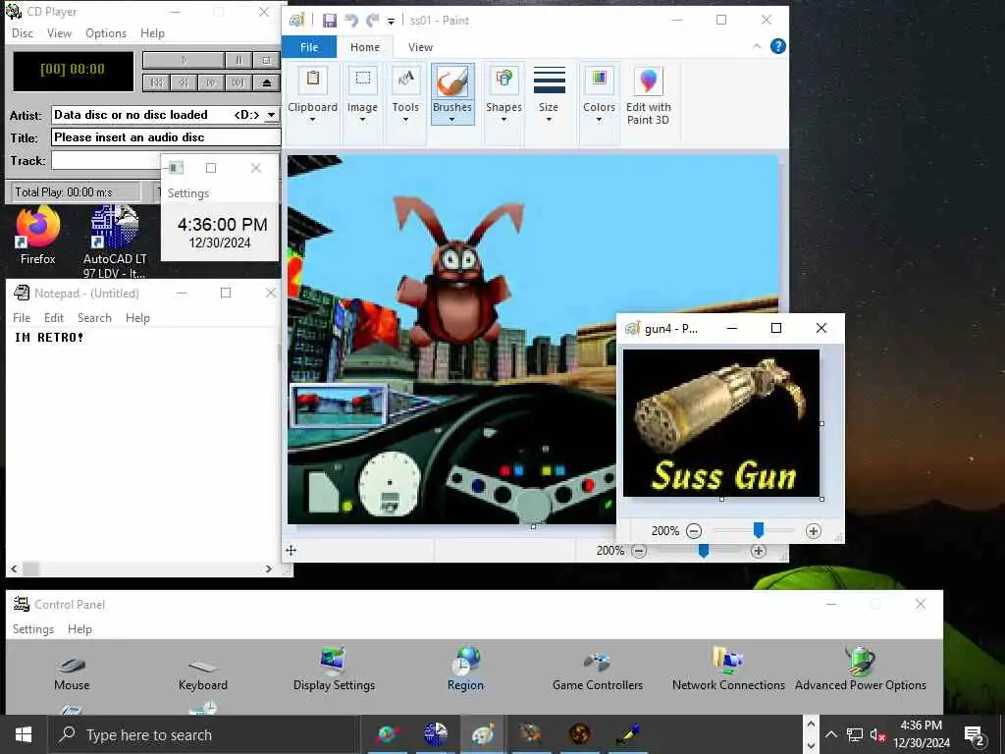Click the Play button in CD Player
This screenshot has height=754, width=1005.
(x=184, y=60)
